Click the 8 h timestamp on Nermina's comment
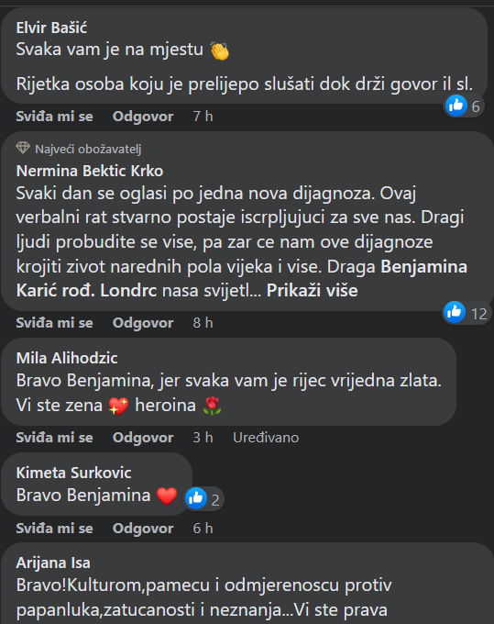The width and height of the screenshot is (494, 624). [203, 323]
